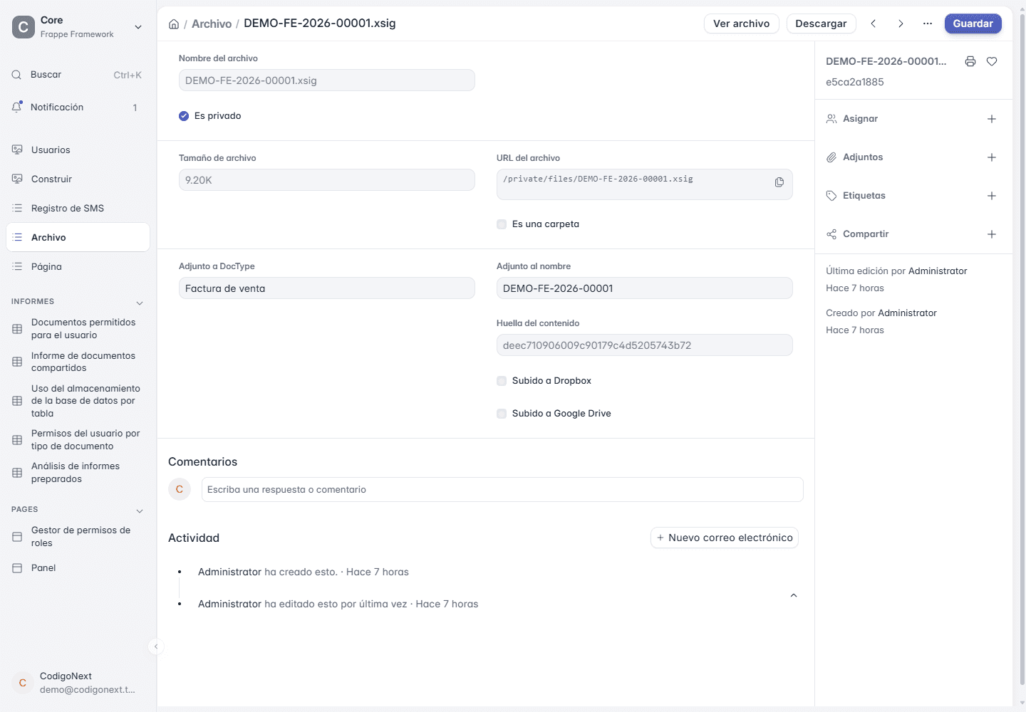1026x712 pixels.
Task: Click the Guardar button
Action: (x=973, y=23)
